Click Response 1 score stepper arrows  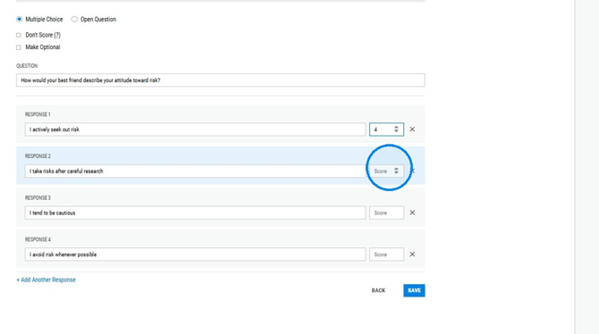(396, 129)
